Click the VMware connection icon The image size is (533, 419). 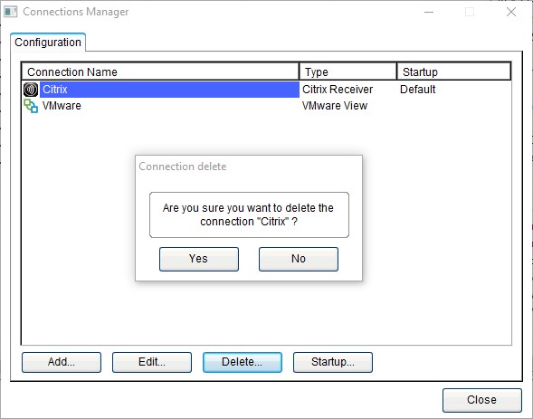pyautogui.click(x=31, y=106)
